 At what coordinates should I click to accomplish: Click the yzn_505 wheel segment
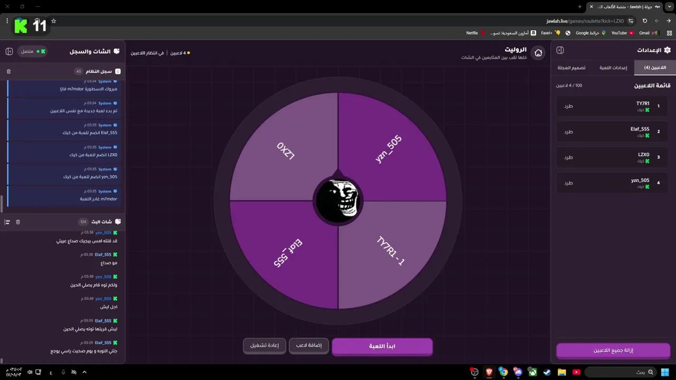pos(391,148)
